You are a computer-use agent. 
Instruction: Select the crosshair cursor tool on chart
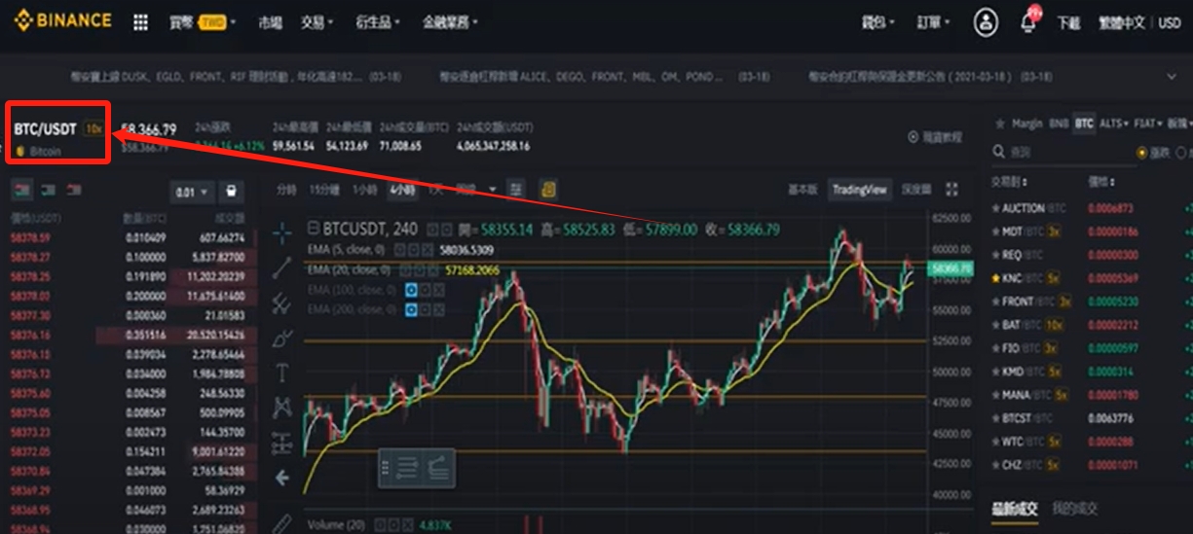(x=282, y=232)
